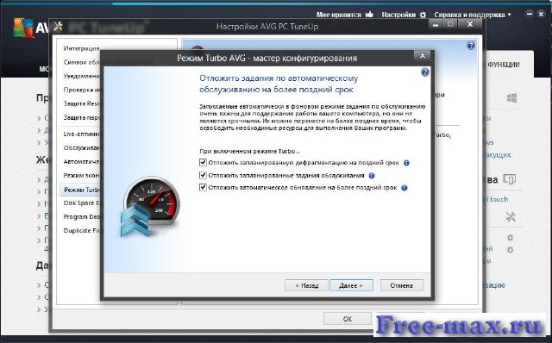This screenshot has width=552, height=343.
Task: Select Live-оптимизация settings category
Action: coord(81,134)
